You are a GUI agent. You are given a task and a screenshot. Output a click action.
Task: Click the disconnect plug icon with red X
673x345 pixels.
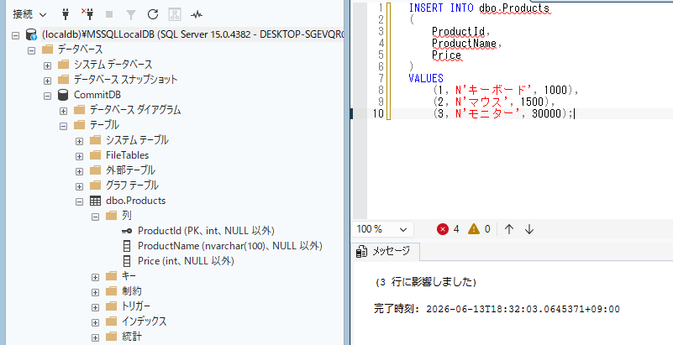tap(87, 14)
